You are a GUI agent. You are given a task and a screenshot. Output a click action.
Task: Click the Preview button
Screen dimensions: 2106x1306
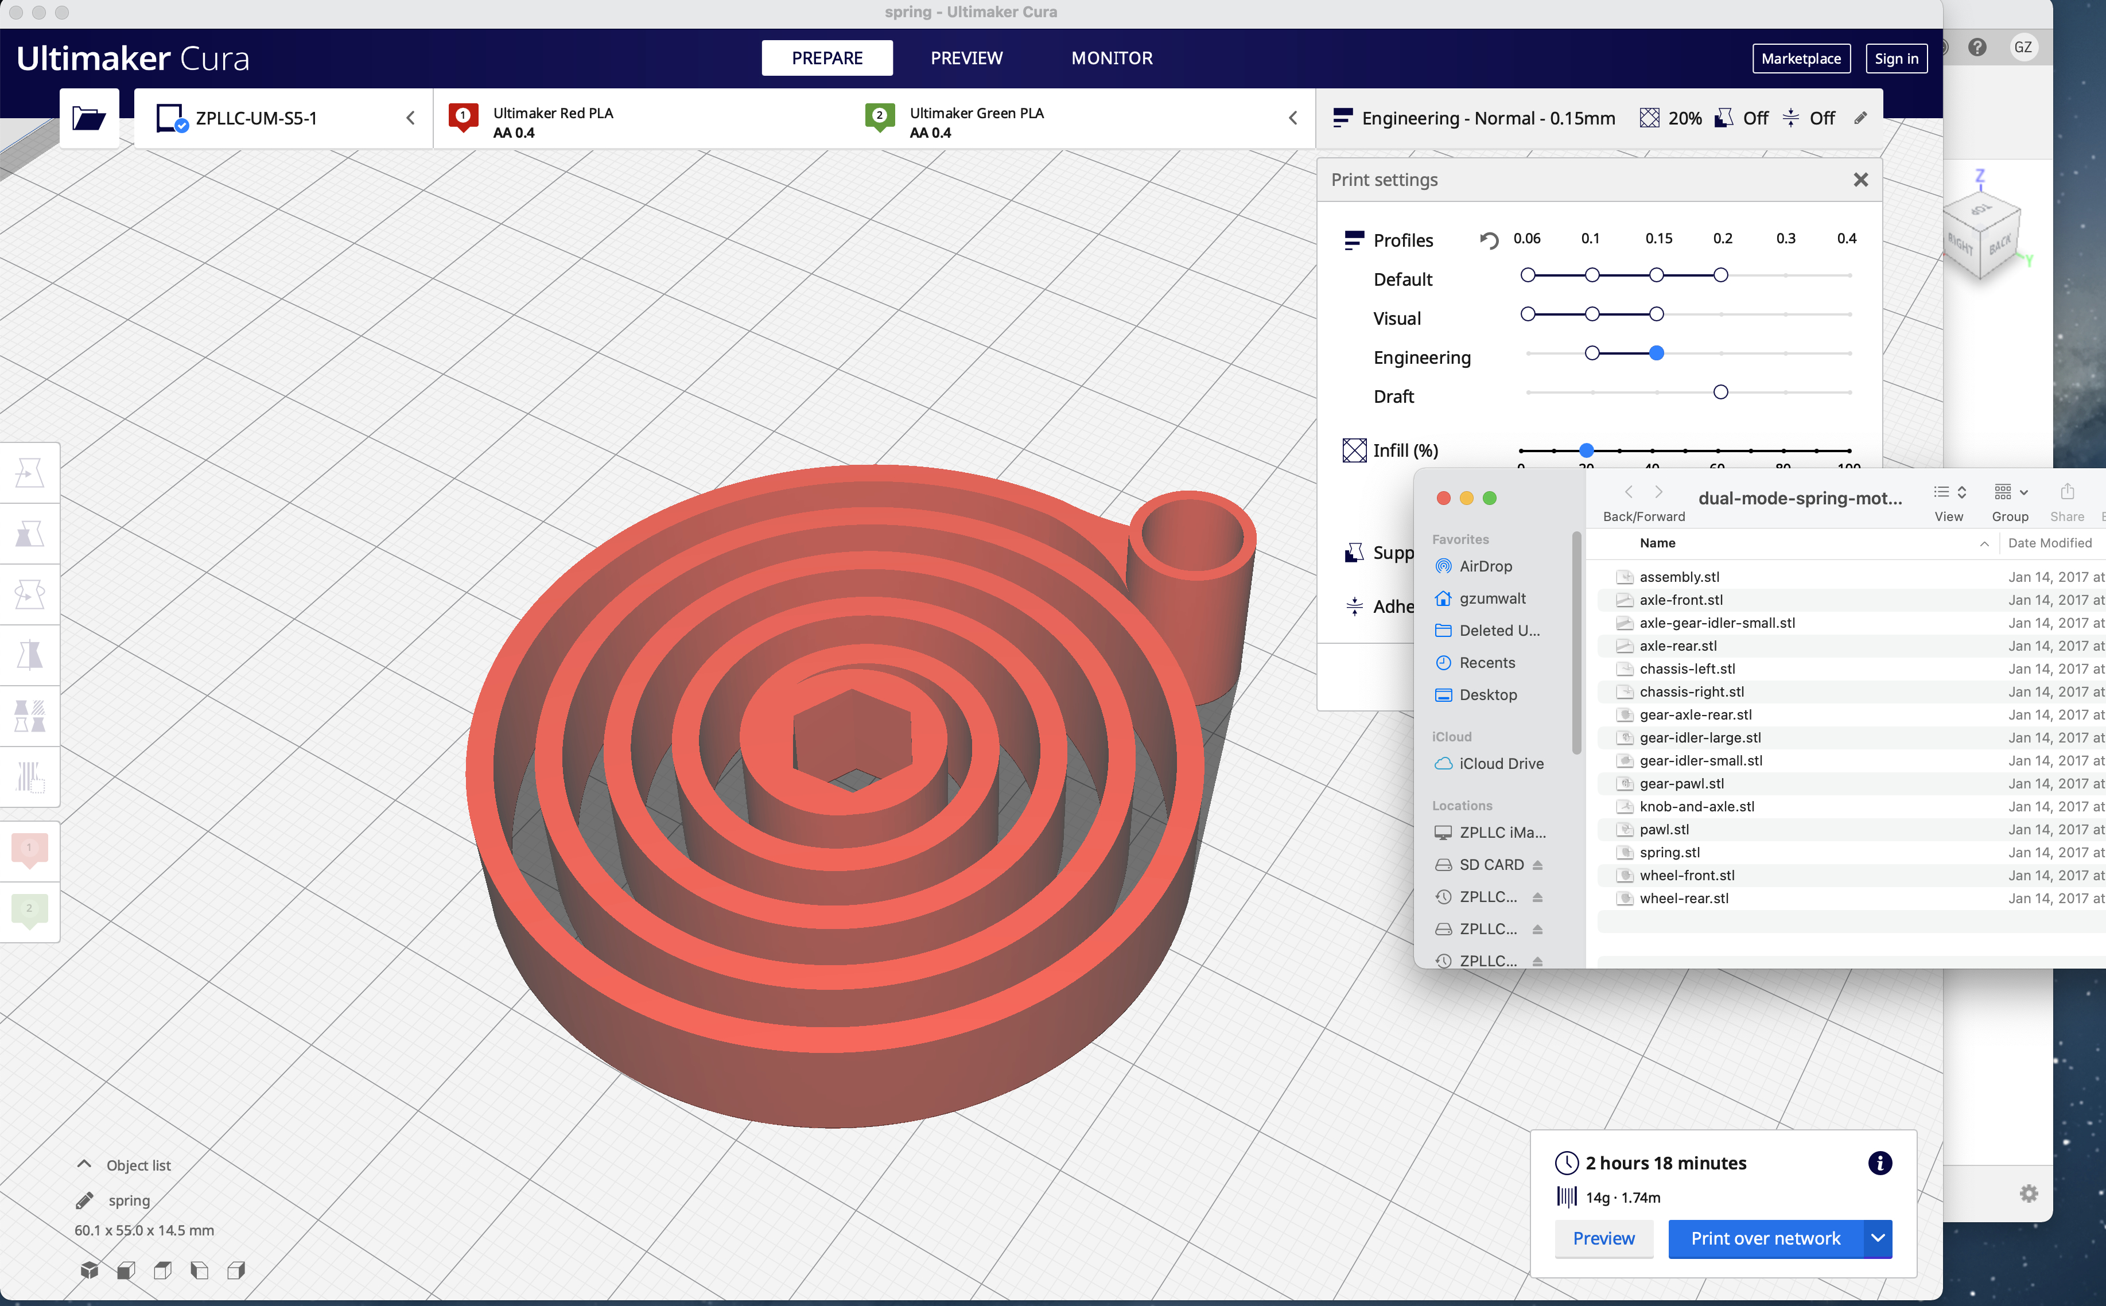pyautogui.click(x=1603, y=1239)
